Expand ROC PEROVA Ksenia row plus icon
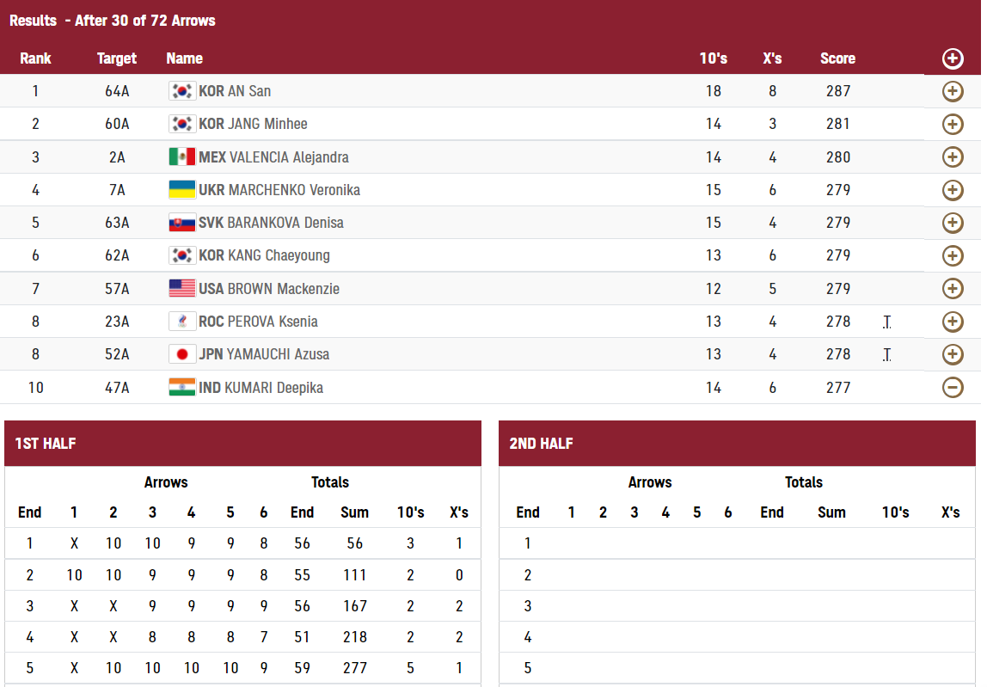The image size is (987, 687). coord(953,322)
